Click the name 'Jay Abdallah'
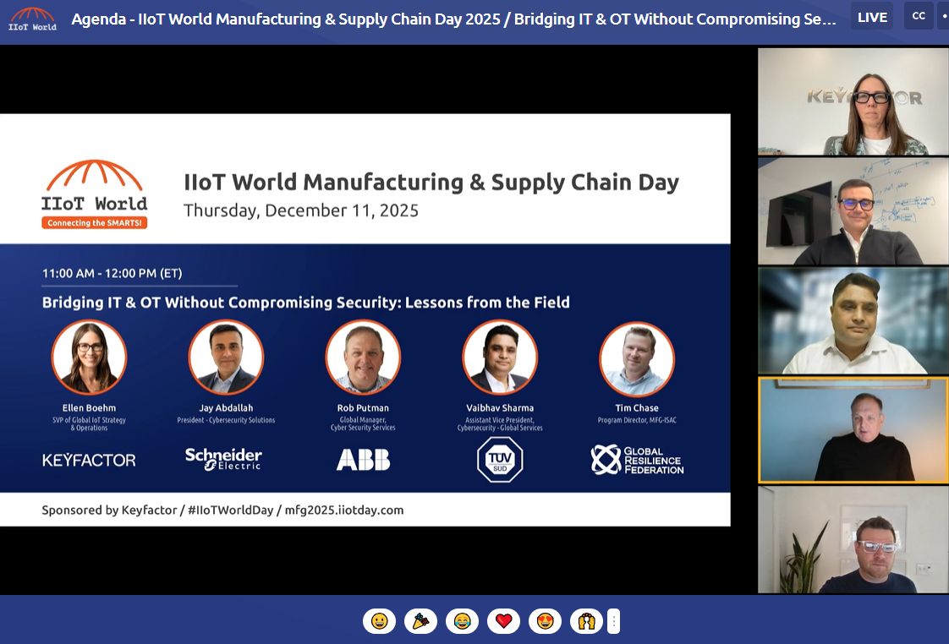The width and height of the screenshot is (949, 644). click(227, 408)
